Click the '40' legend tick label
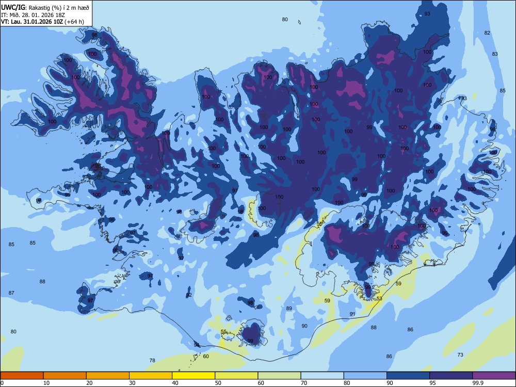Image resolution: width=516 pixels, height=387 pixels. pyautogui.click(x=175, y=383)
